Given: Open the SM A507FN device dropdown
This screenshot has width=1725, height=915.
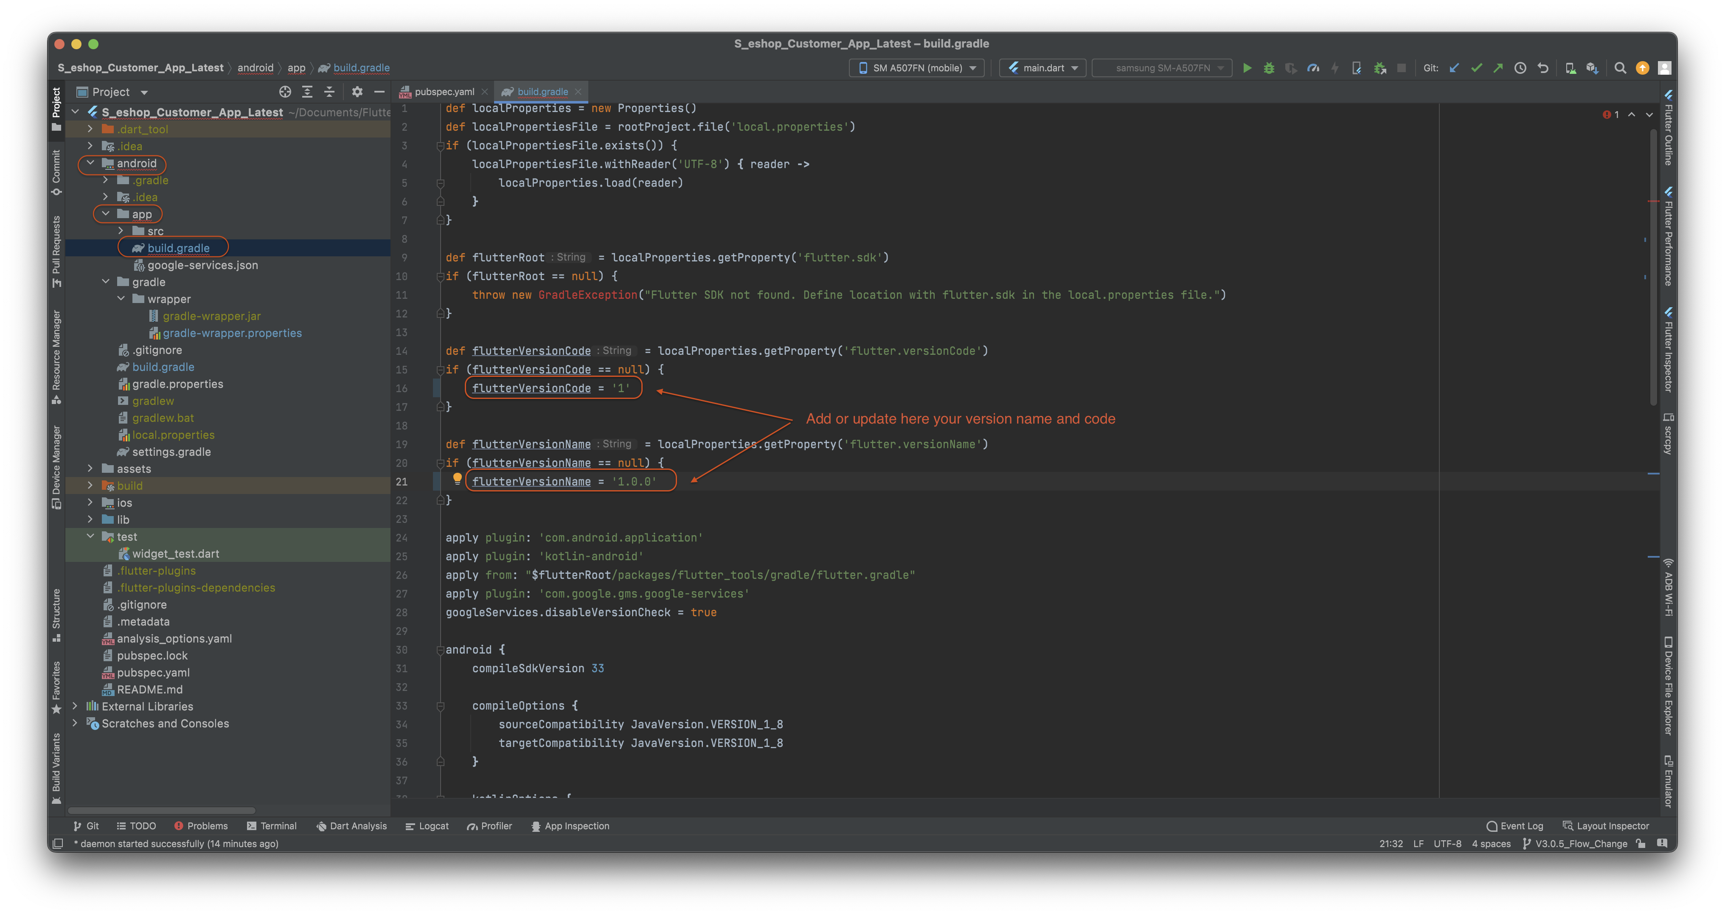Looking at the screenshot, I should point(917,67).
